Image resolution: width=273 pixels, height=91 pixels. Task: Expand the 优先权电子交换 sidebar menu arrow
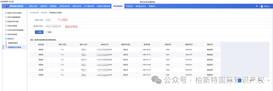click(24, 21)
